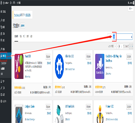Viewport: 135px width, 123px height.
Task: Open Pages in the sidebar
Action: coord(3,34)
